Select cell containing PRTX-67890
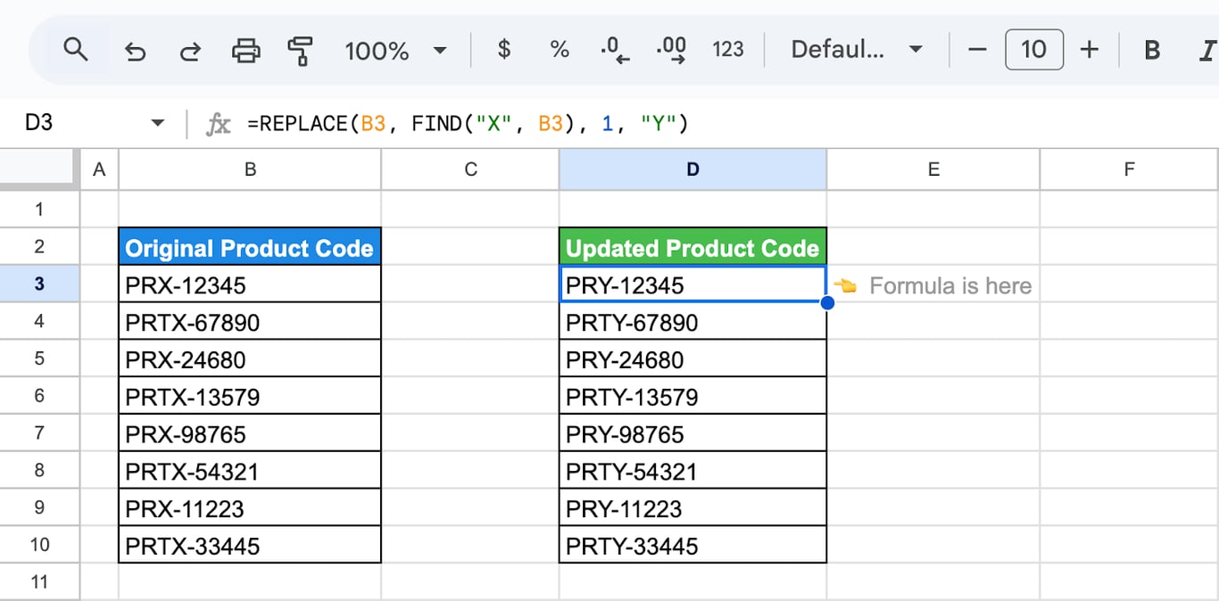 click(250, 322)
